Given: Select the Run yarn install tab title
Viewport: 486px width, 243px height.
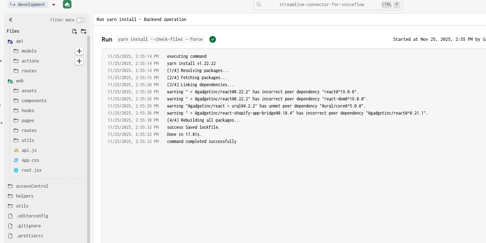Looking at the screenshot, I should (141, 20).
